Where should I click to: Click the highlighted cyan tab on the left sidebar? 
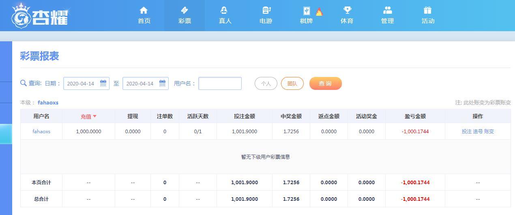point(6,134)
